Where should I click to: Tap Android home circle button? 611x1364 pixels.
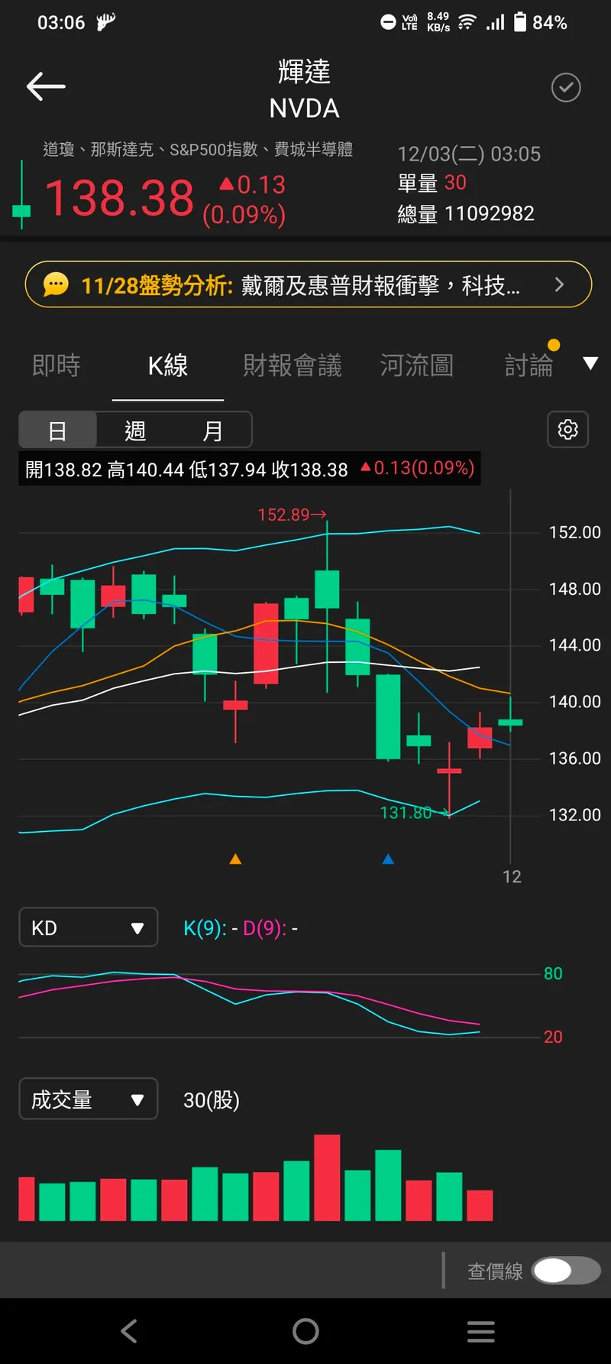305,1331
